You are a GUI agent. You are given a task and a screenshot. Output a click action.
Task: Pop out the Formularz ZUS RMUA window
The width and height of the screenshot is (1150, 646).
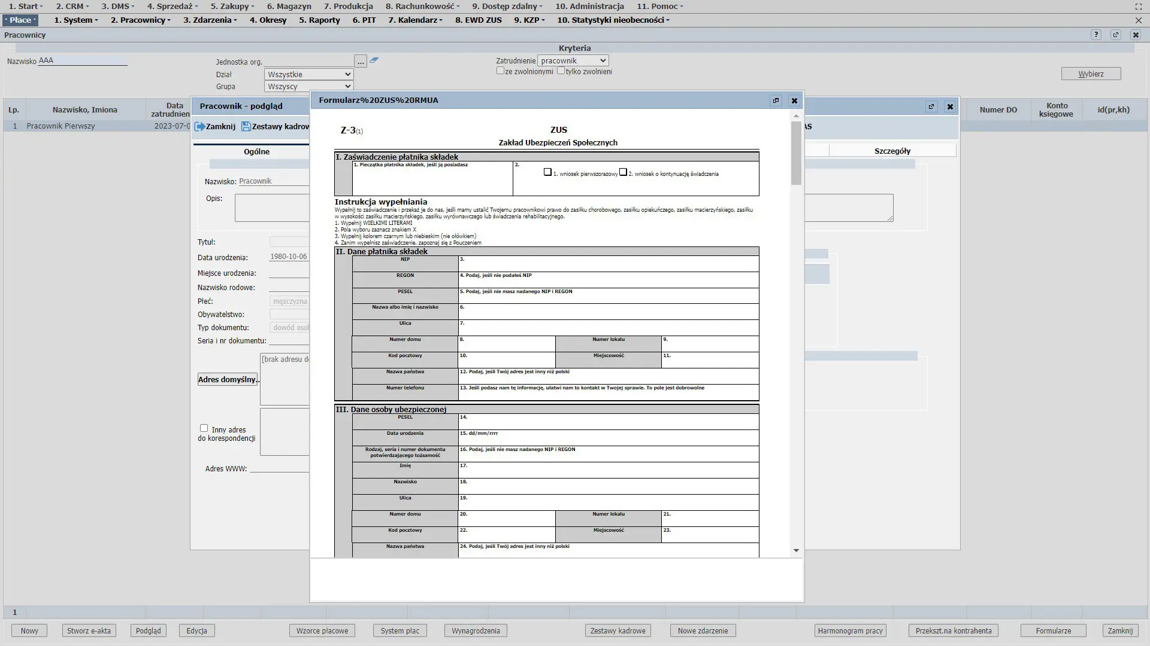coord(776,100)
